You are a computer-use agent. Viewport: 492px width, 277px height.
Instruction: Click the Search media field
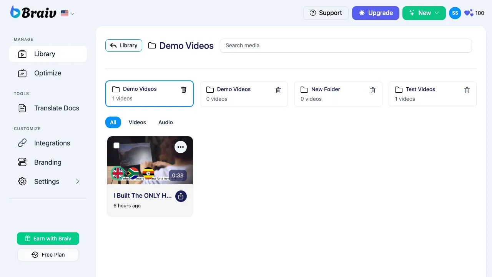click(x=346, y=45)
